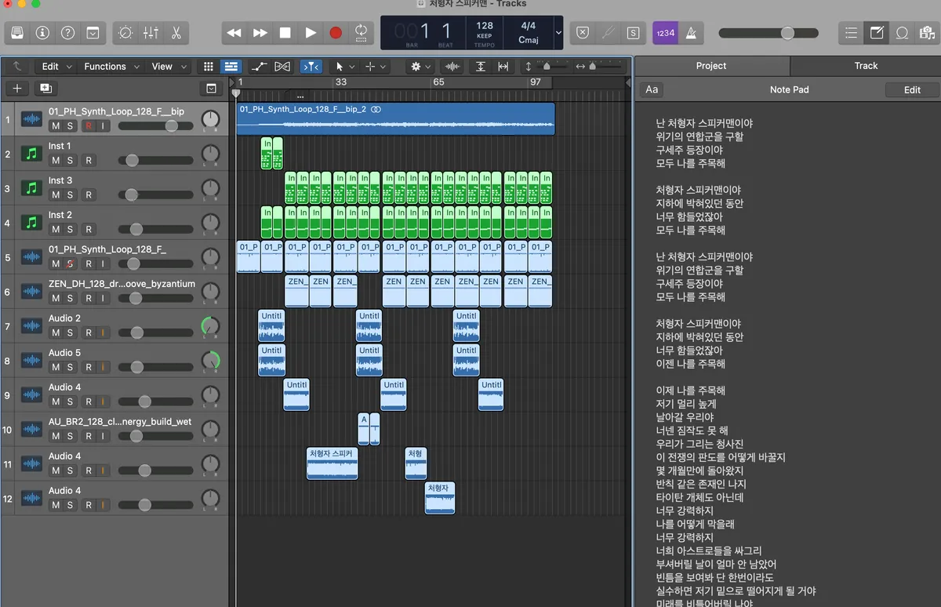Open the pointer tool selection dropdown

344,67
